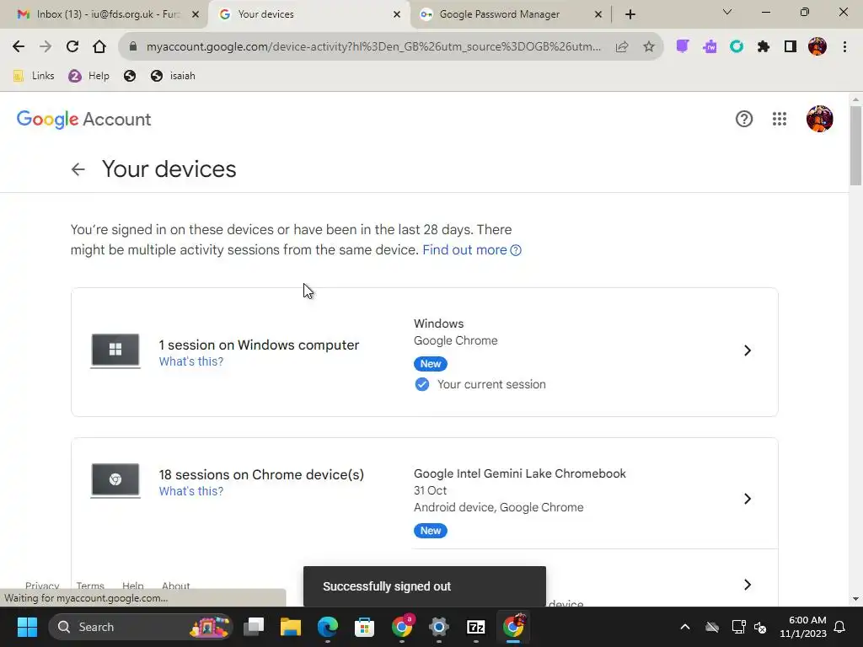Open Microsoft Store from the taskbar
The image size is (863, 647).
[x=364, y=627]
